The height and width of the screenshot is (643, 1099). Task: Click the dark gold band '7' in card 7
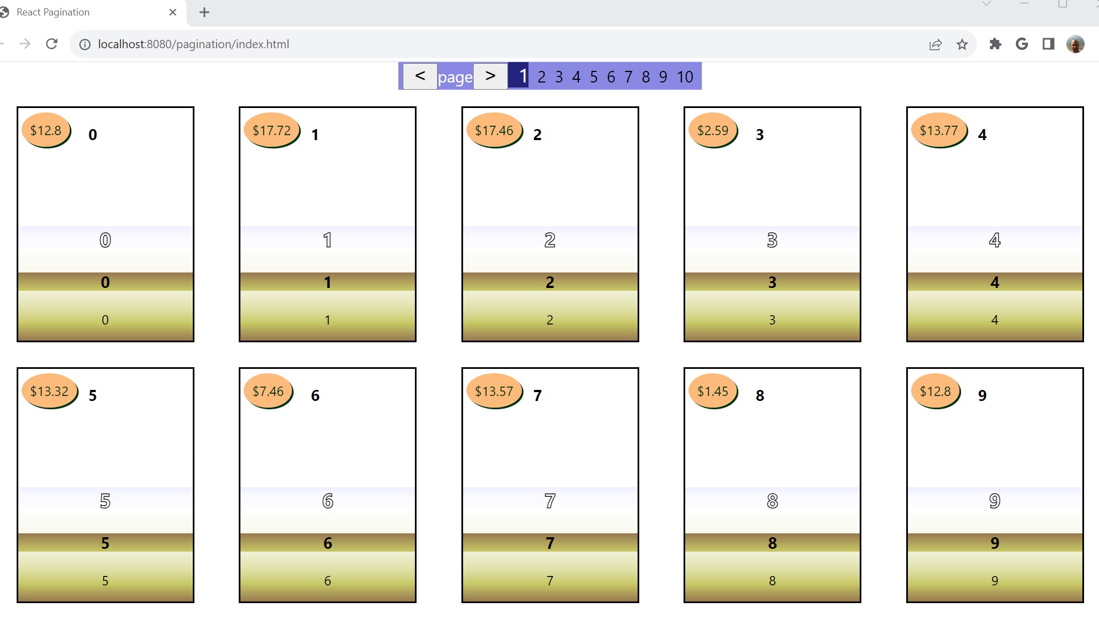[x=550, y=543]
